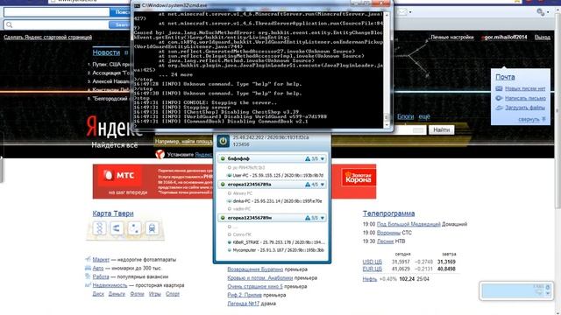Select the Alexey PC offline peer
This screenshot has width=561, height=315.
[240, 193]
